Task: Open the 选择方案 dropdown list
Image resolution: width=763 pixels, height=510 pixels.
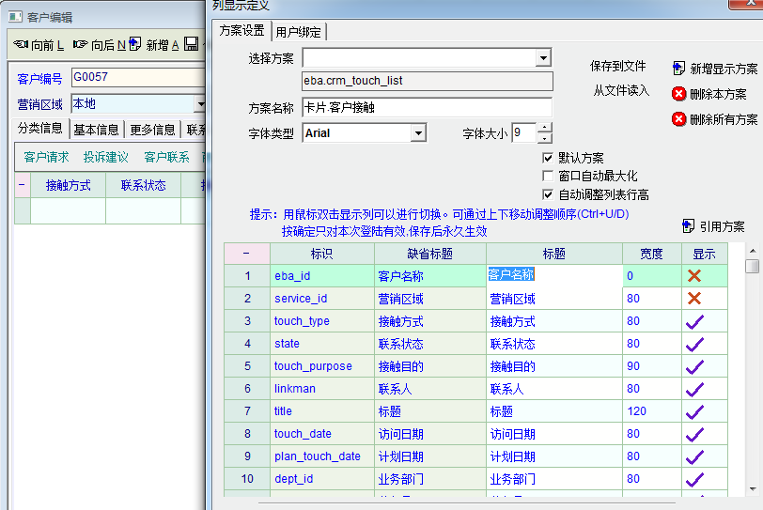Action: point(543,58)
